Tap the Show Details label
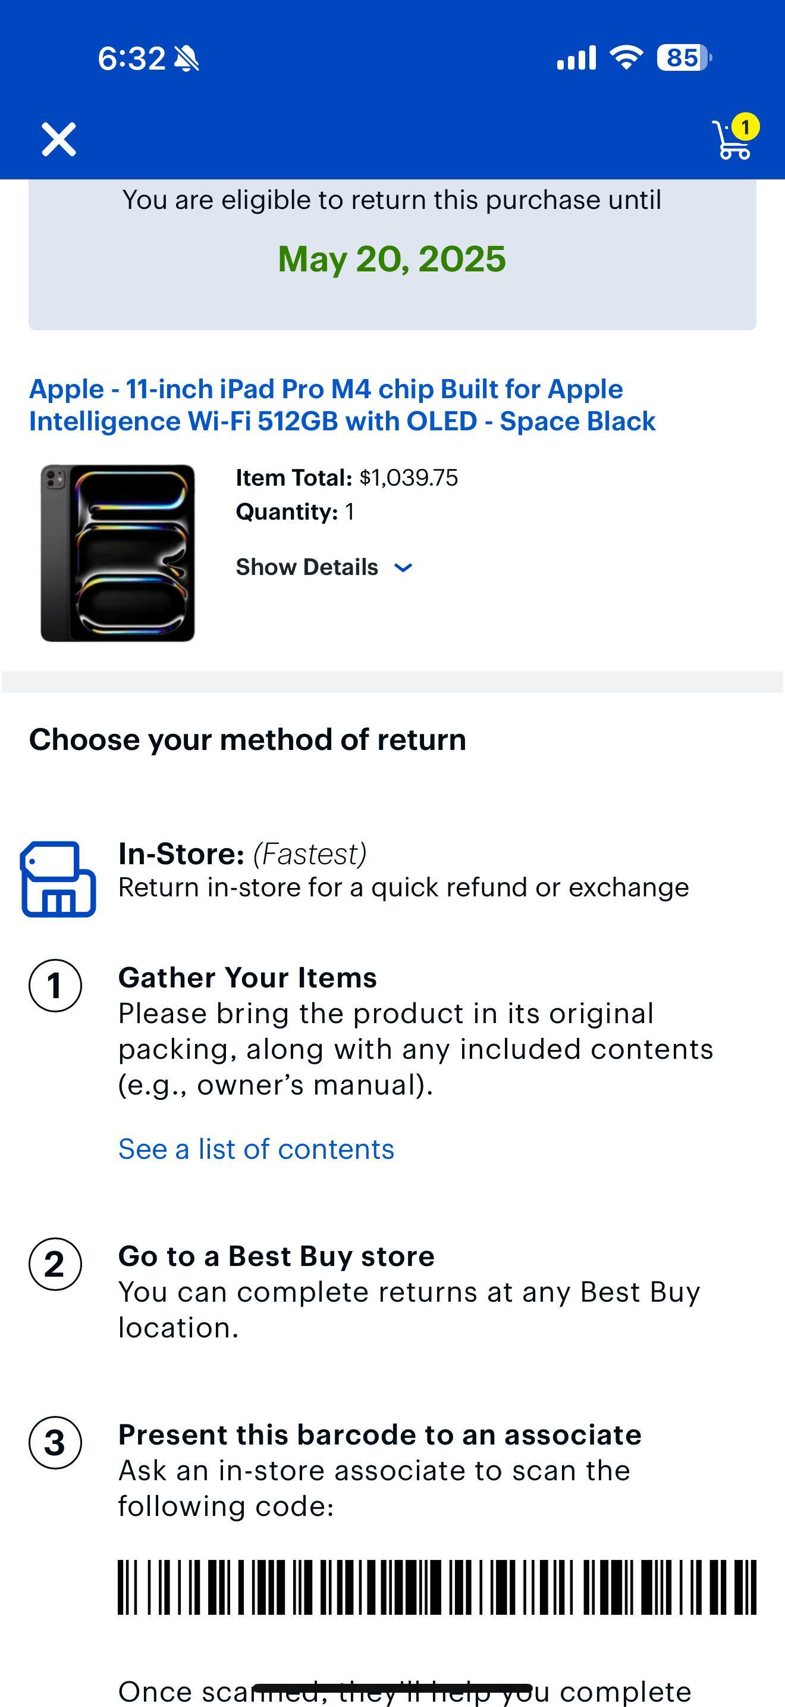Viewport: 785px width, 1707px height. coord(307,567)
